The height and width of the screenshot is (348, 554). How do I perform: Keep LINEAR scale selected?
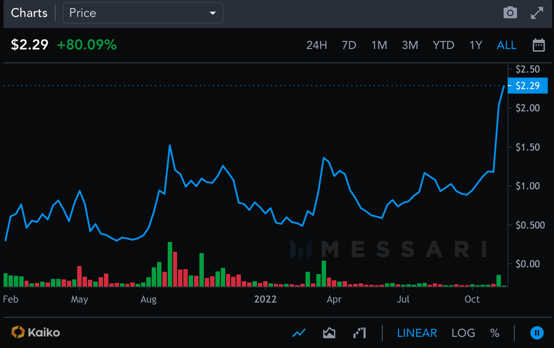417,333
